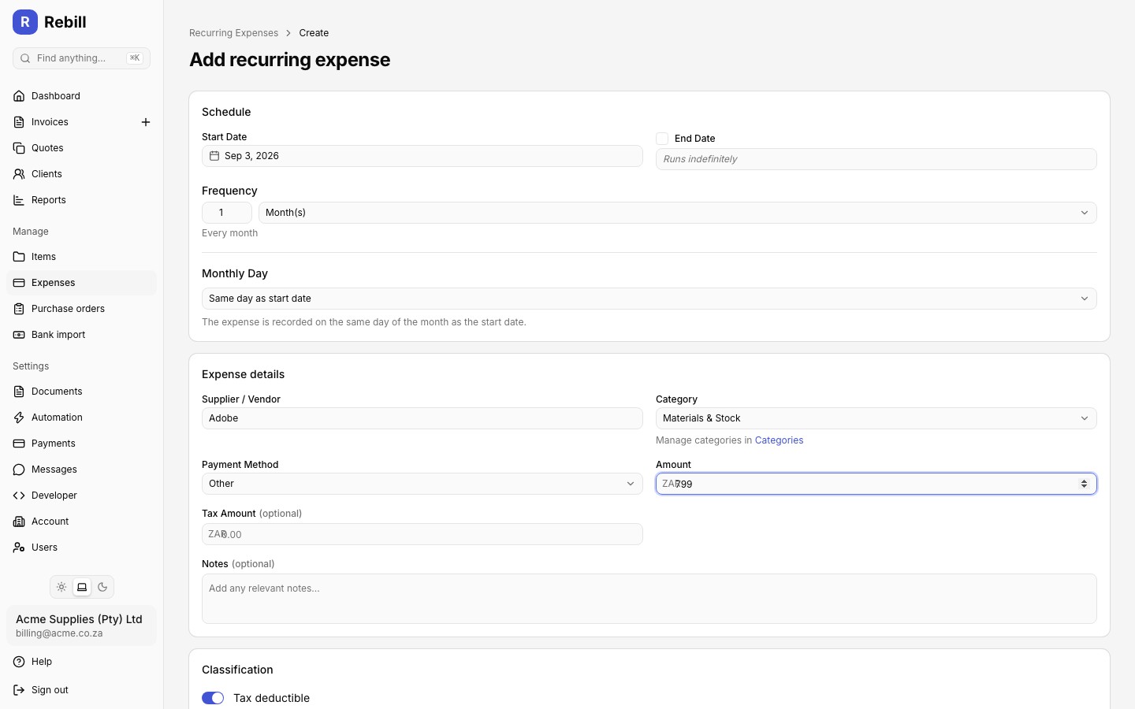The height and width of the screenshot is (709, 1135).
Task: Click the calendar icon in Start Date
Action: [x=214, y=156]
